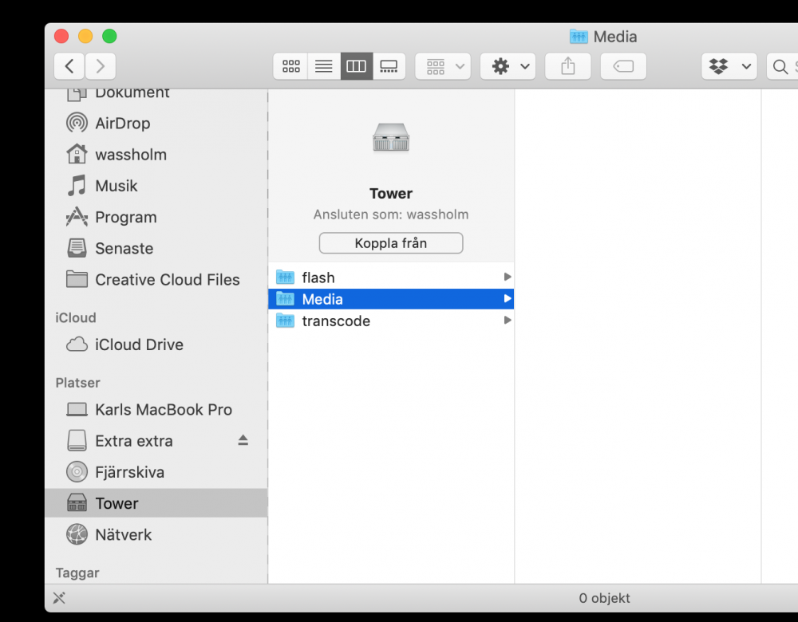
Task: Open the group-by arrangement dropdown
Action: [443, 66]
